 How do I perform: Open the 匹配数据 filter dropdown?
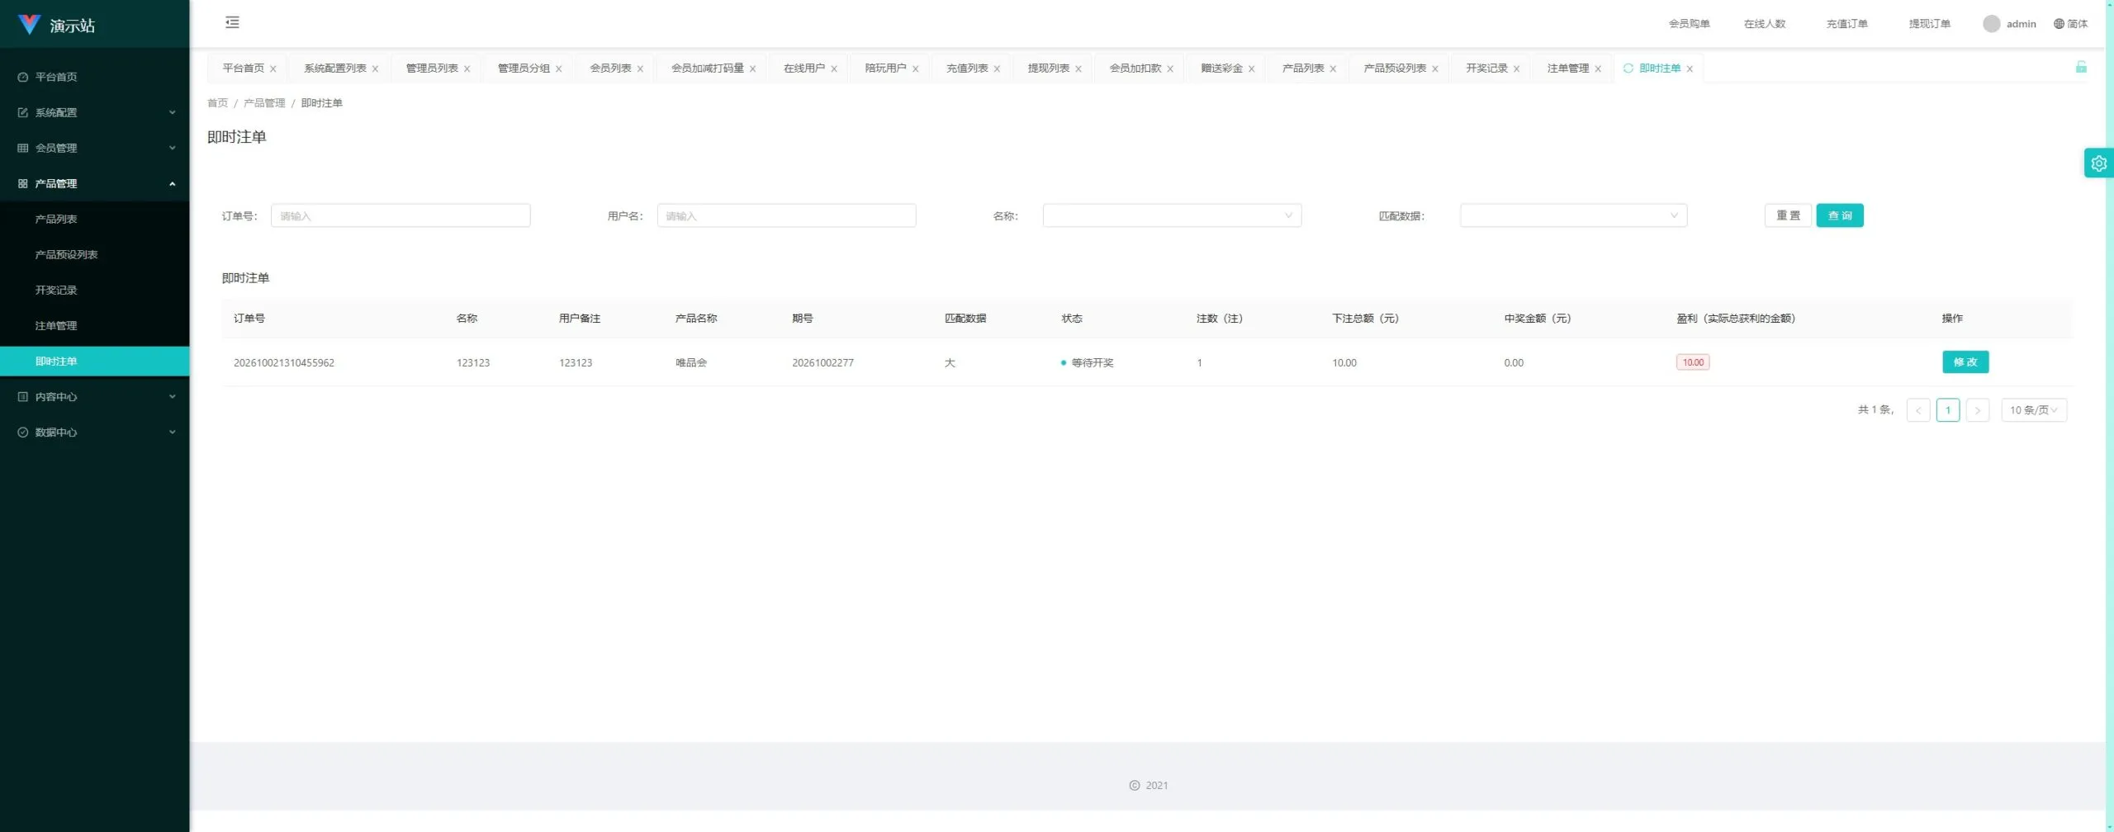coord(1573,215)
